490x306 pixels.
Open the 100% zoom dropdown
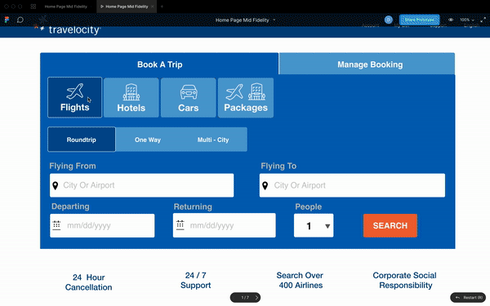pyautogui.click(x=467, y=20)
